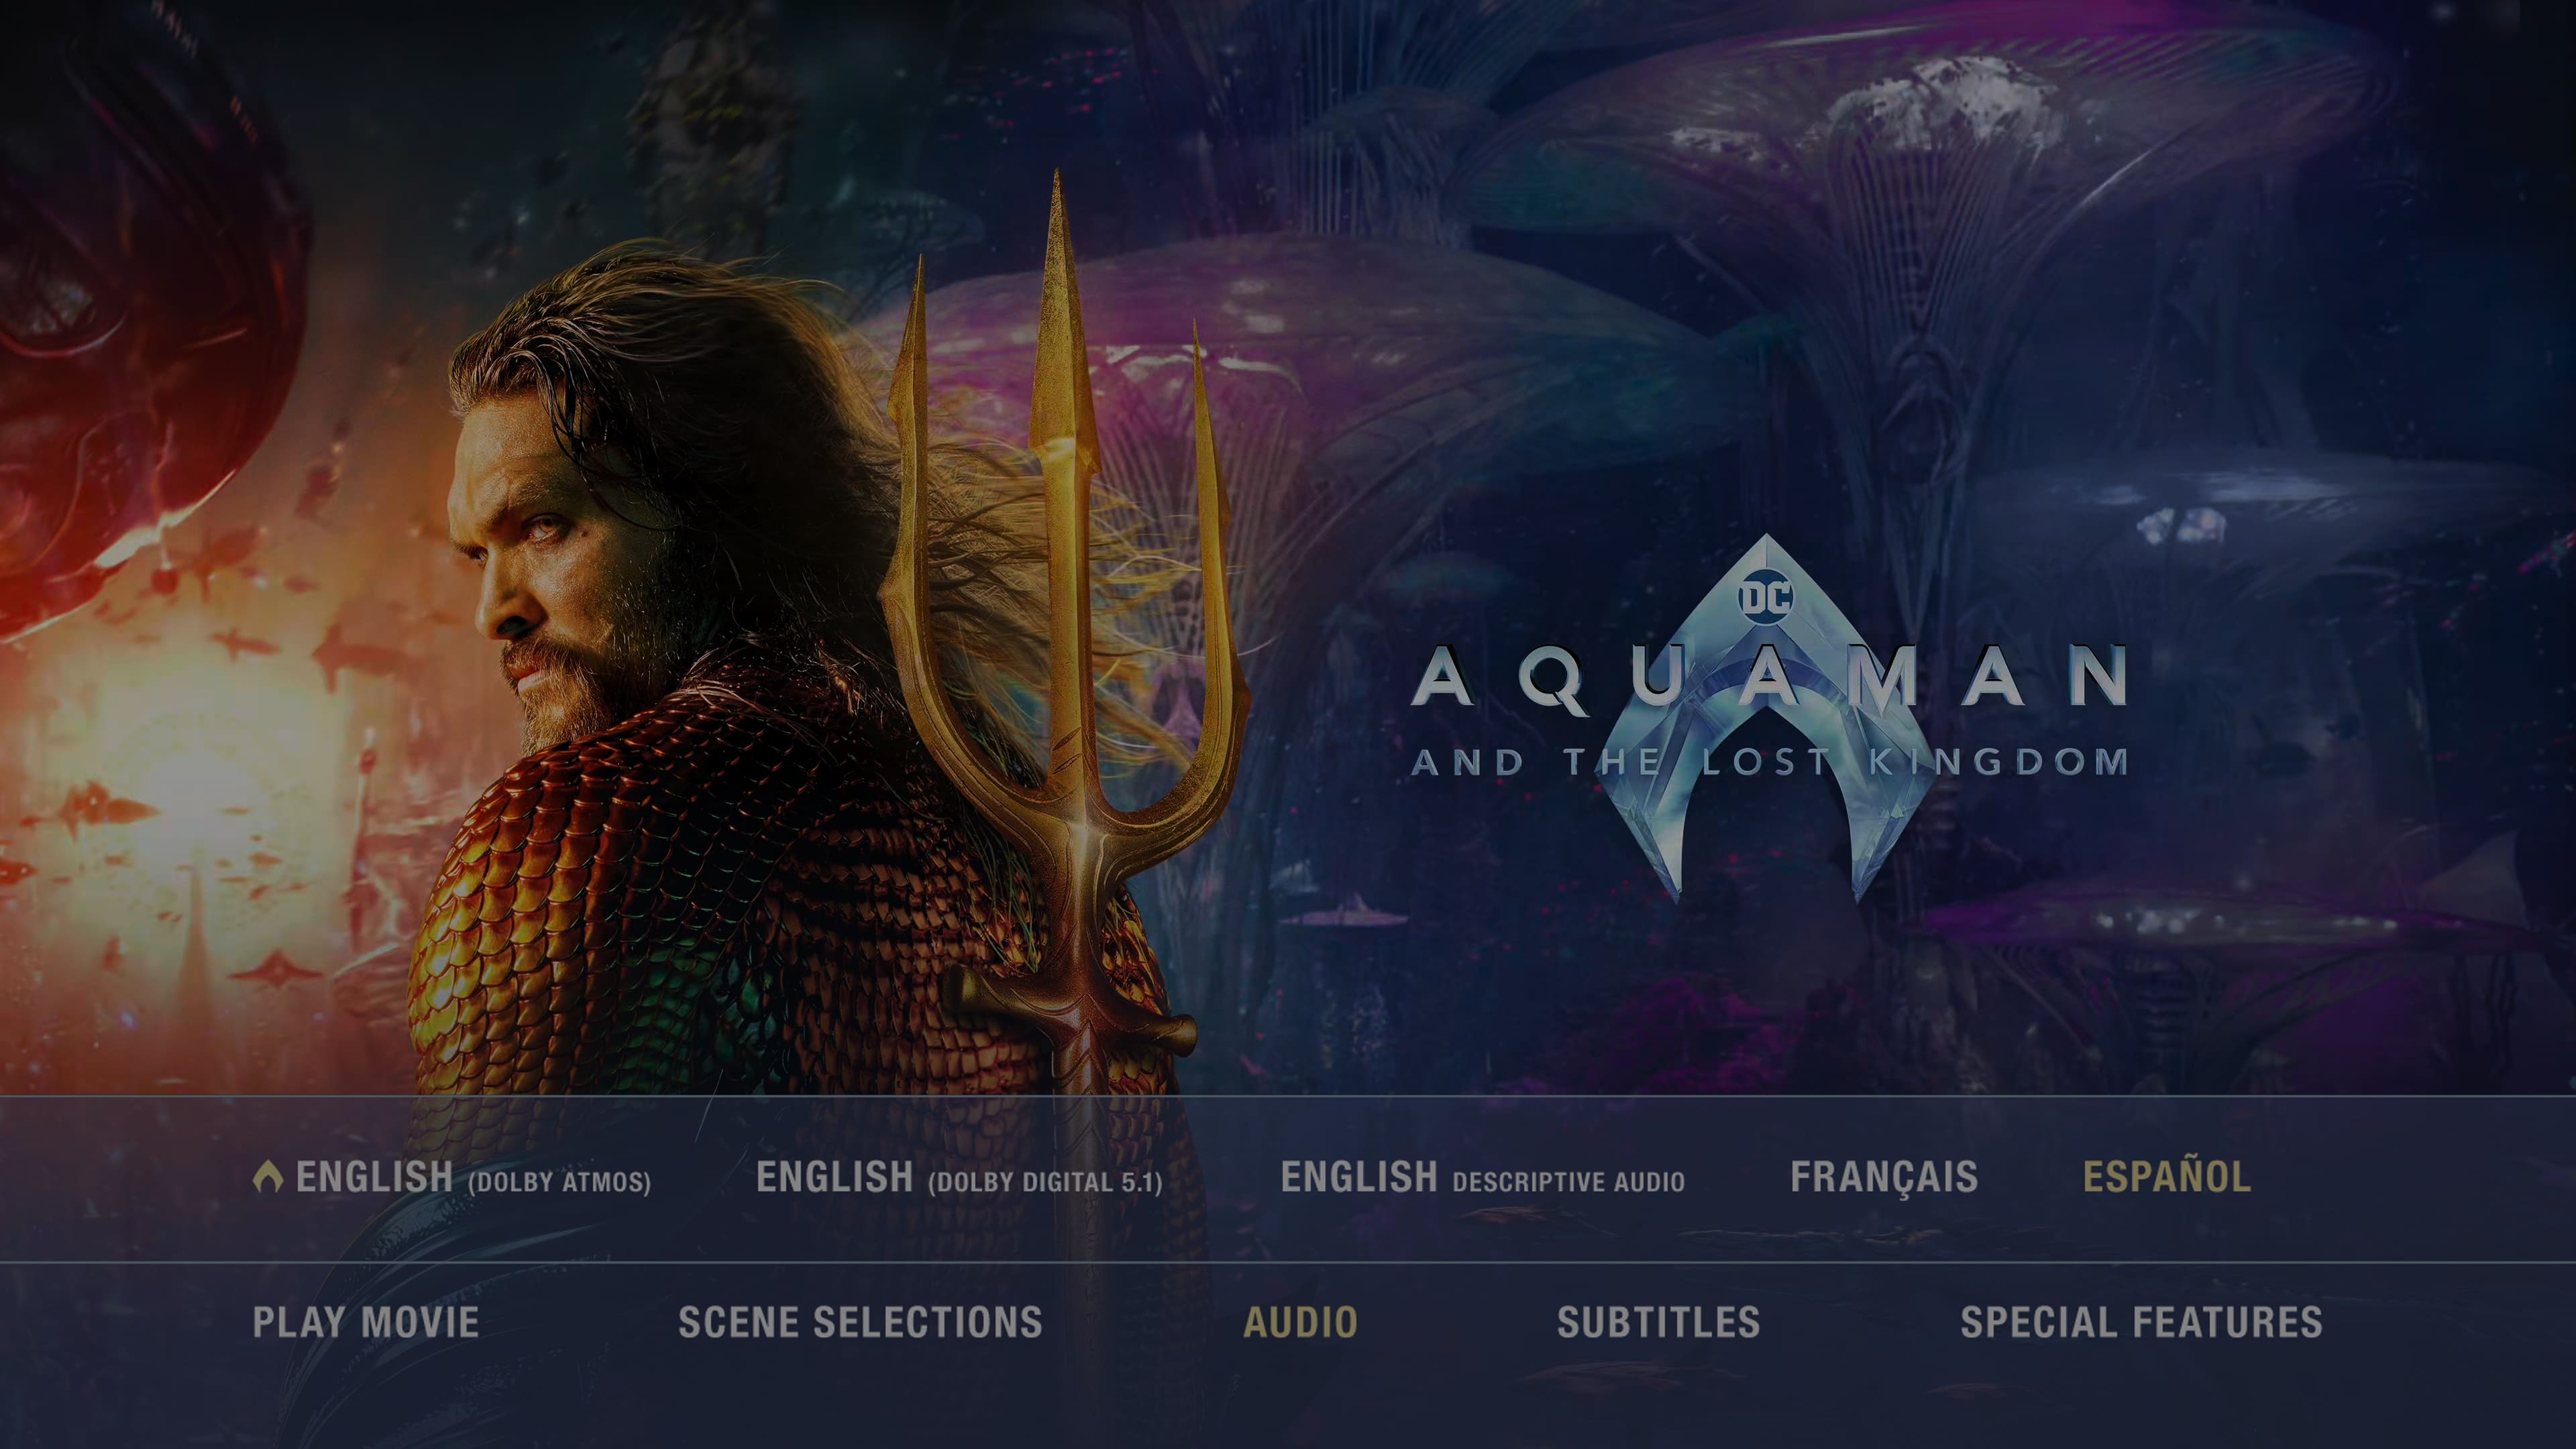Open the Special Features menu
2576x1449 pixels.
point(2141,1322)
